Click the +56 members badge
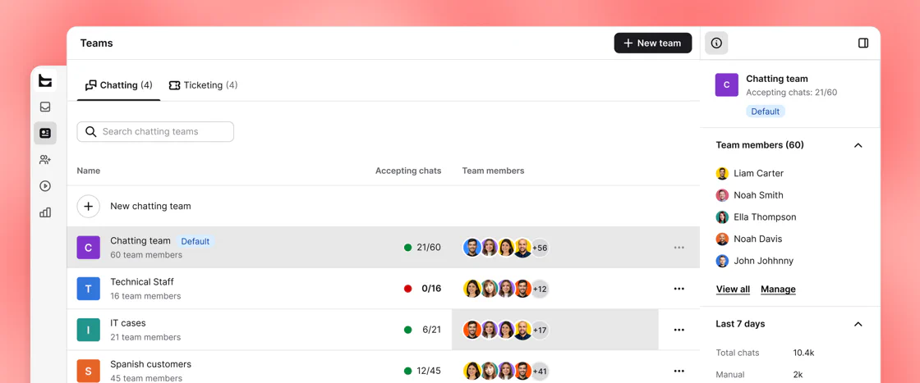920x383 pixels. pos(539,248)
